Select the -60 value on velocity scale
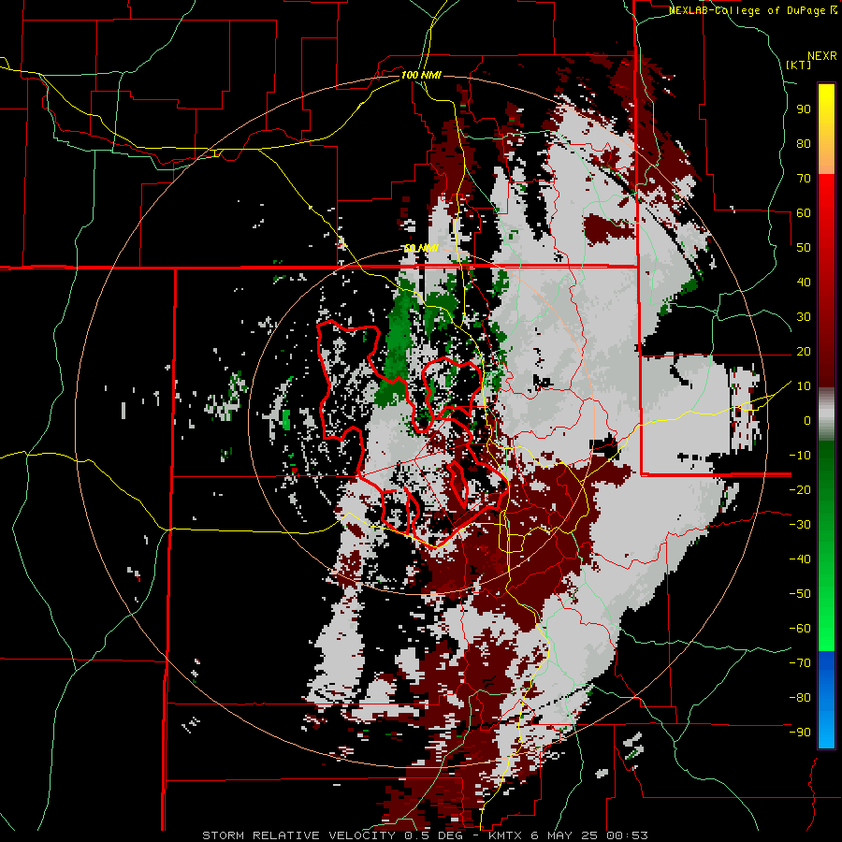Image resolution: width=842 pixels, height=842 pixels. (x=800, y=629)
